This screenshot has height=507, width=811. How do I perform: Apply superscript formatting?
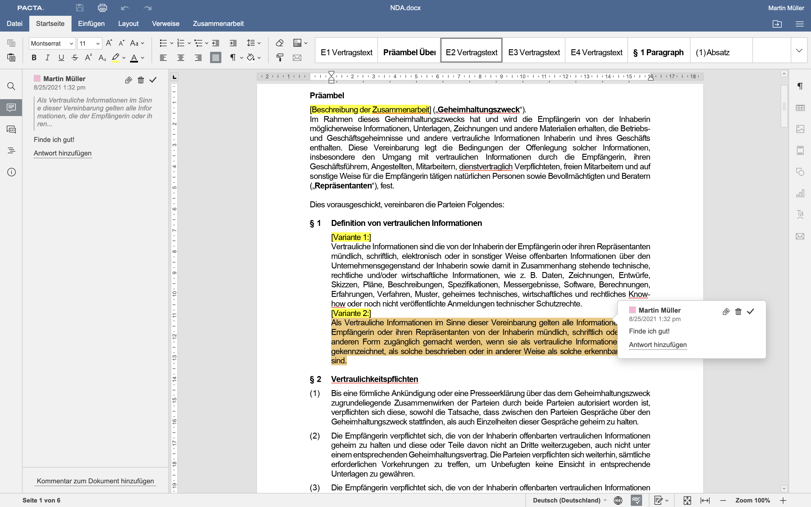(x=88, y=57)
